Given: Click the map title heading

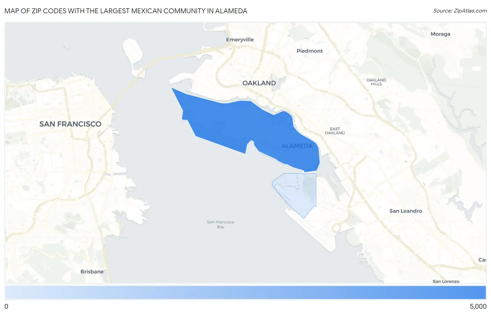Looking at the screenshot, I should [x=126, y=11].
